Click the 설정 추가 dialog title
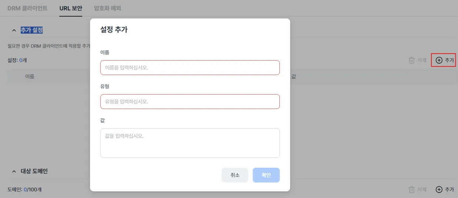 pyautogui.click(x=114, y=30)
